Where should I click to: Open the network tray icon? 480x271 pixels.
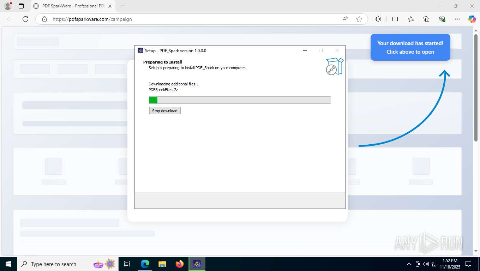(x=434, y=264)
